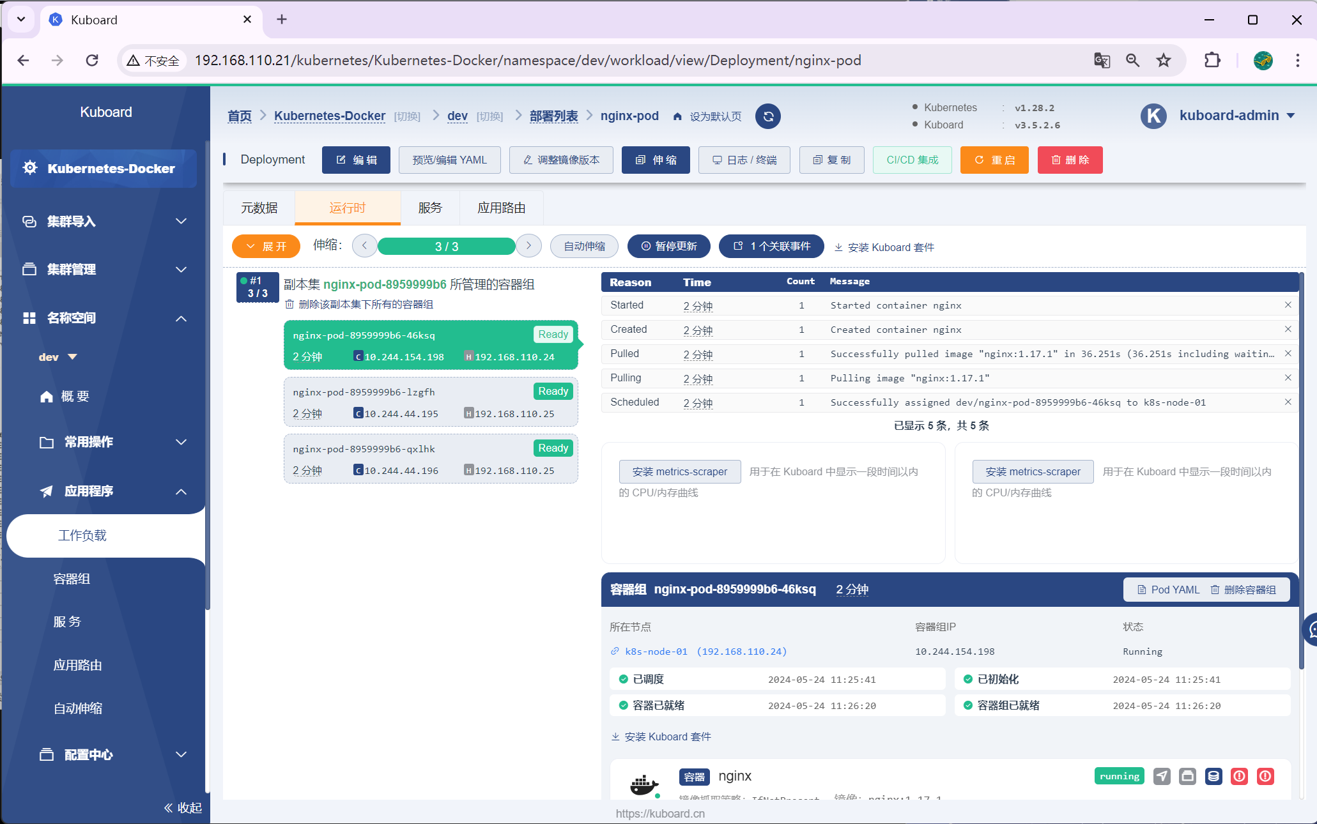This screenshot has height=824, width=1317.
Task: Click the last red warning icon on nginx container
Action: pos(1265,776)
